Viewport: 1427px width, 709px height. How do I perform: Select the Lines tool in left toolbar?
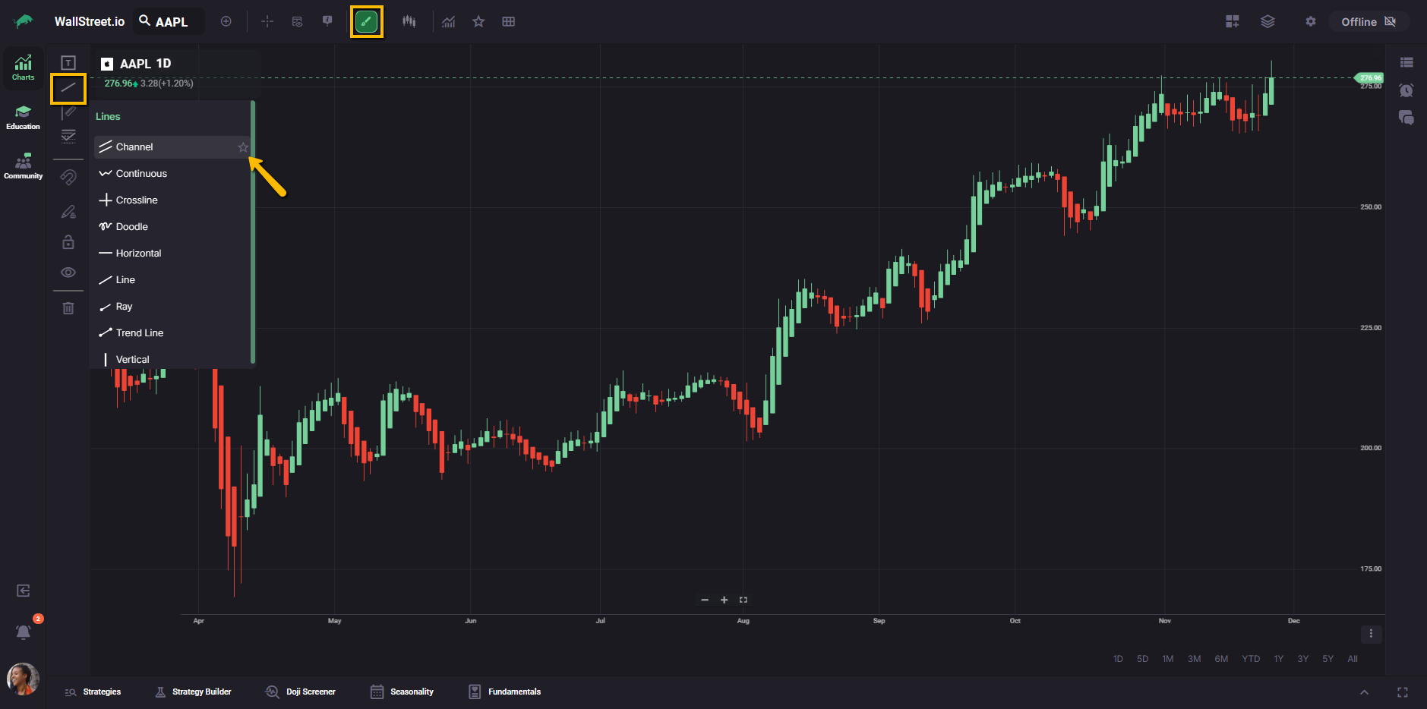68,88
